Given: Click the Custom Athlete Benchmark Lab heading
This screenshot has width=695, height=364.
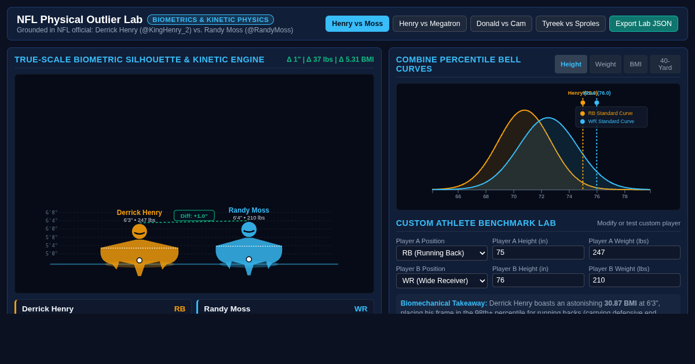Looking at the screenshot, I should (476, 223).
